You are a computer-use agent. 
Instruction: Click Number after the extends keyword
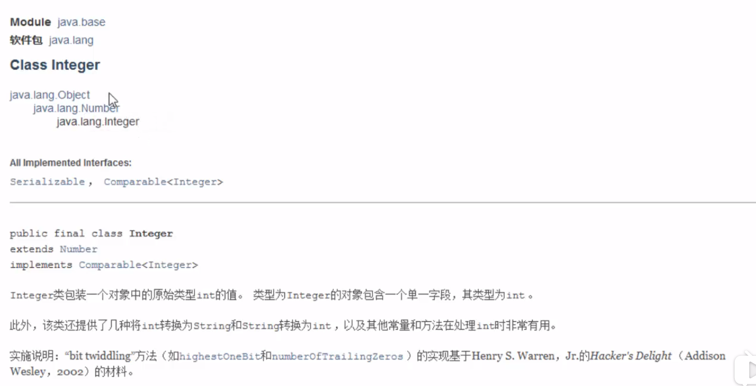[x=79, y=249]
